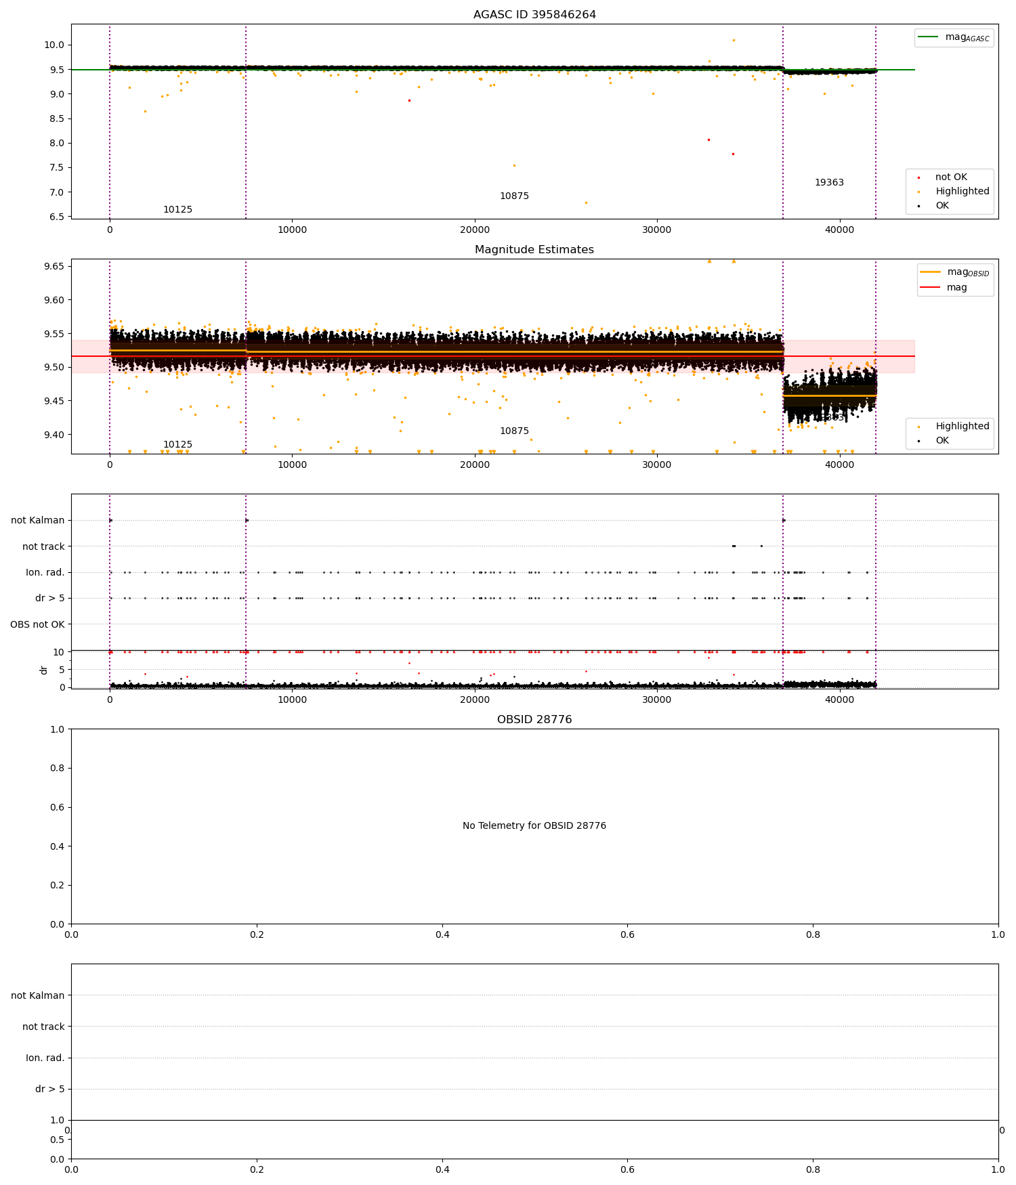Click the orange outlier point near magnitude 6.8
Image resolution: width=1016 pixels, height=1185 pixels.
coord(586,202)
